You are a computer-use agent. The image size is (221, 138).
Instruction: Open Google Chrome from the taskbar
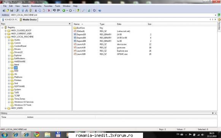(x=37, y=135)
